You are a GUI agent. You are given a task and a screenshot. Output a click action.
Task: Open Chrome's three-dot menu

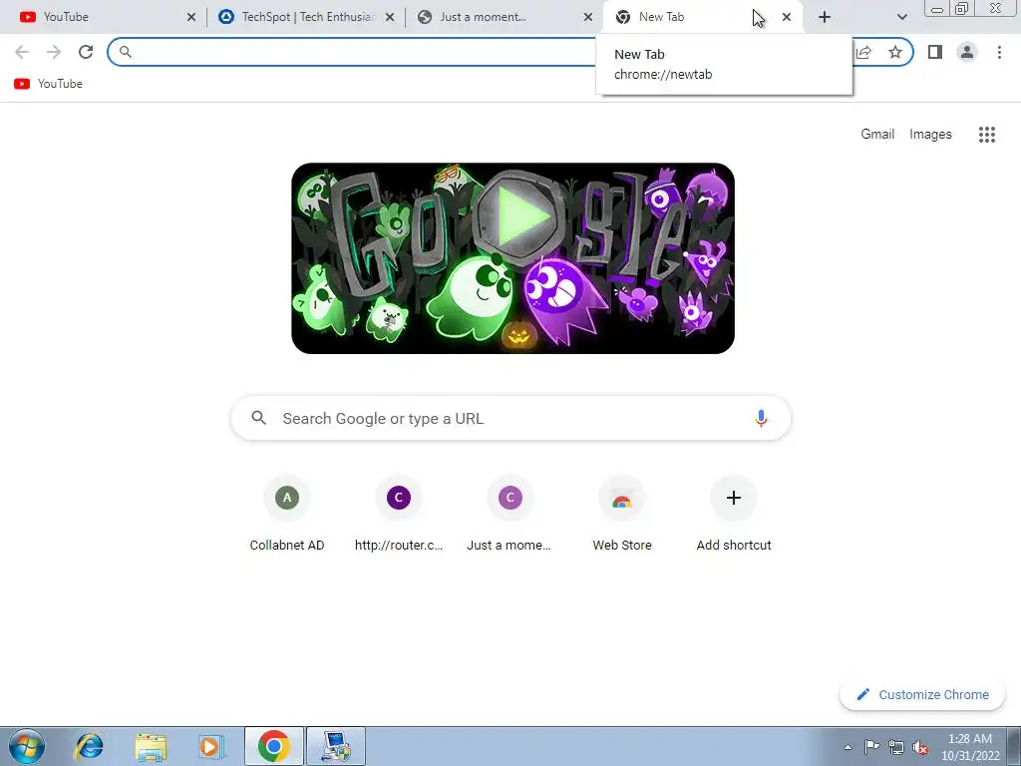[x=999, y=52]
